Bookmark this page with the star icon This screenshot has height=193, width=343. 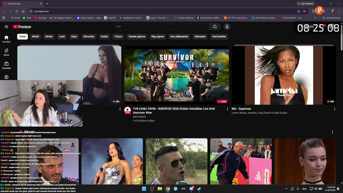point(304,11)
